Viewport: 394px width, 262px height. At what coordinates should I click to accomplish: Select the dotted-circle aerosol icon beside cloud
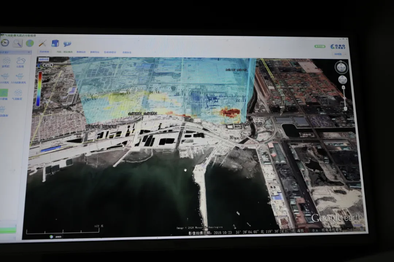[6, 61]
